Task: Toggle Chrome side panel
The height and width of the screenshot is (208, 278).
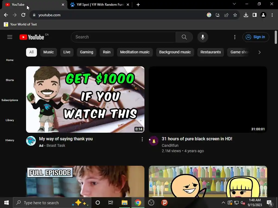Action: coord(255,15)
